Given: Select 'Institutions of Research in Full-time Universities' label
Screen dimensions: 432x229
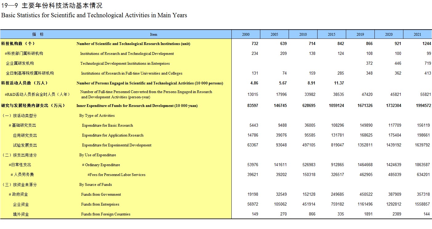Looking at the screenshot, I should click(132, 73).
